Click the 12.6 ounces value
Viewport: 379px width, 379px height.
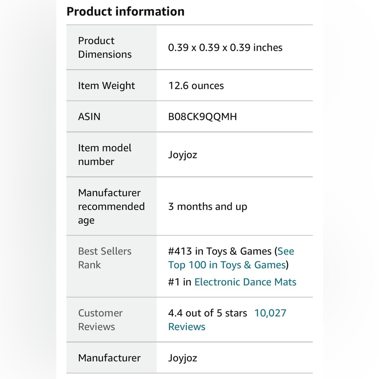tap(196, 86)
